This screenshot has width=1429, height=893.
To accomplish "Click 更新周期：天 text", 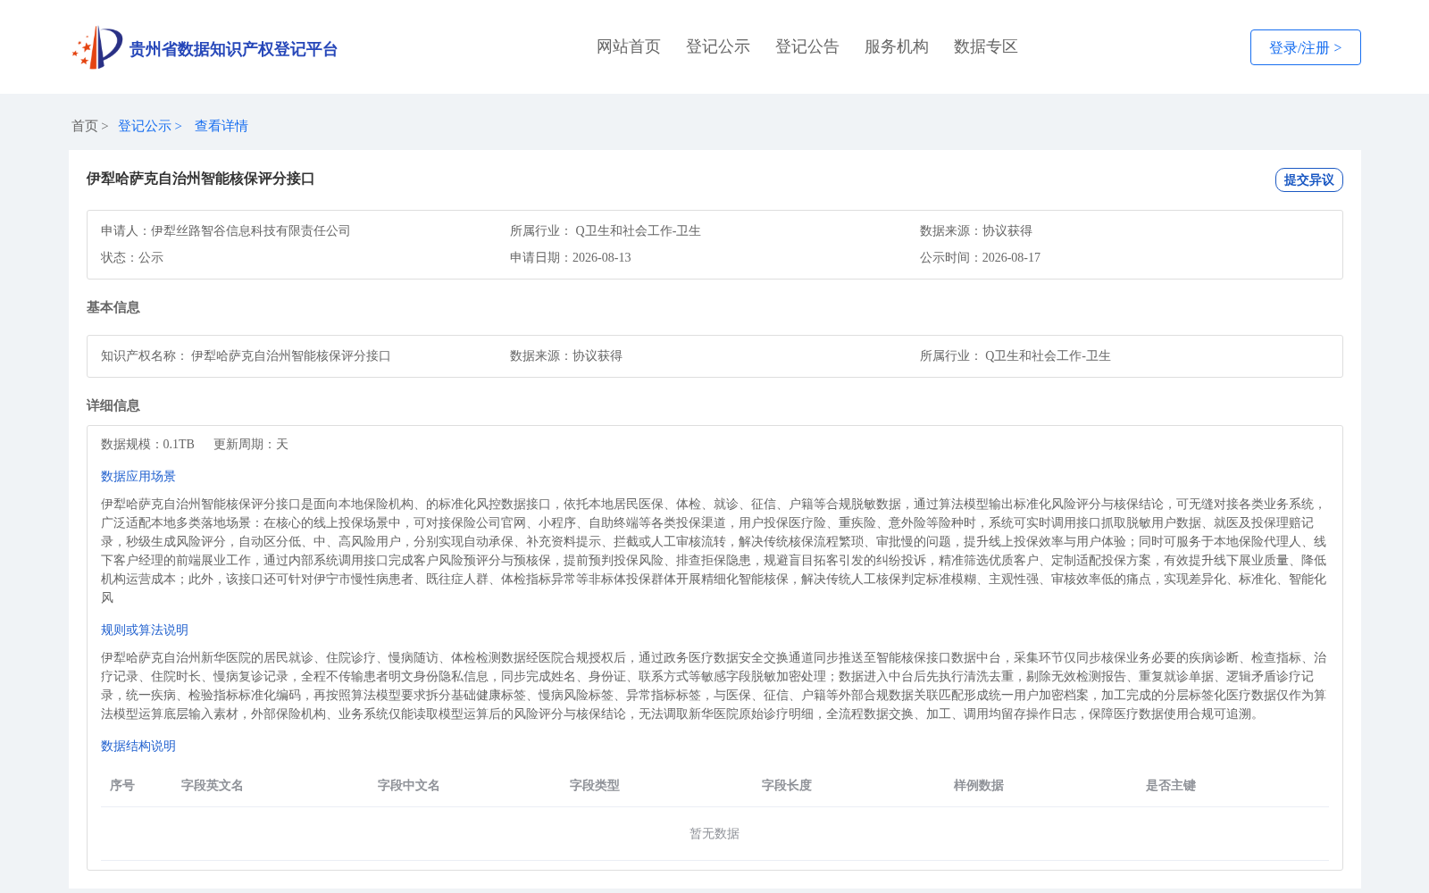I will click(x=251, y=444).
